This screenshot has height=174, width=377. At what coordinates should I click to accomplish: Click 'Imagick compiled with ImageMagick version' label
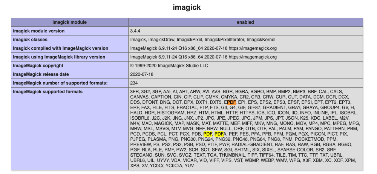click(61, 48)
